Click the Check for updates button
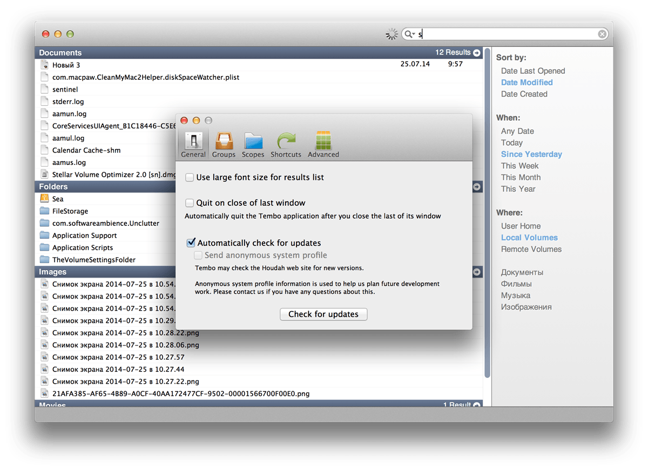 323,314
